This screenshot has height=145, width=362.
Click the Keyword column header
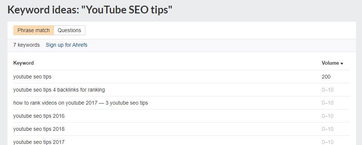click(24, 63)
